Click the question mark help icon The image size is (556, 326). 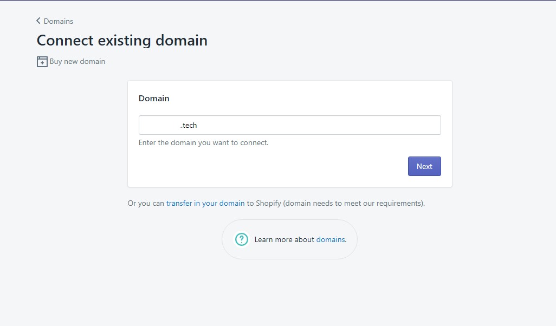[241, 239]
